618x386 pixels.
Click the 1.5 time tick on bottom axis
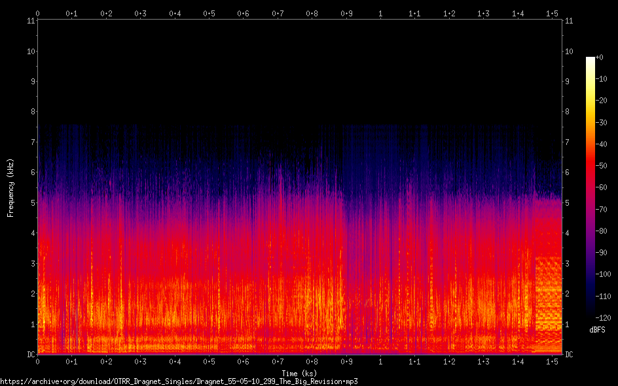click(552, 362)
